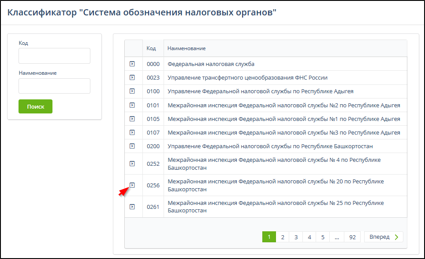The height and width of the screenshot is (259, 425).
Task: Click the row icon for code 0261
Action: point(132,207)
